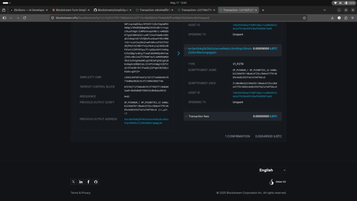Toggle the browser sidebar icon
Viewport: 357px width, 201px height.
[4, 18]
